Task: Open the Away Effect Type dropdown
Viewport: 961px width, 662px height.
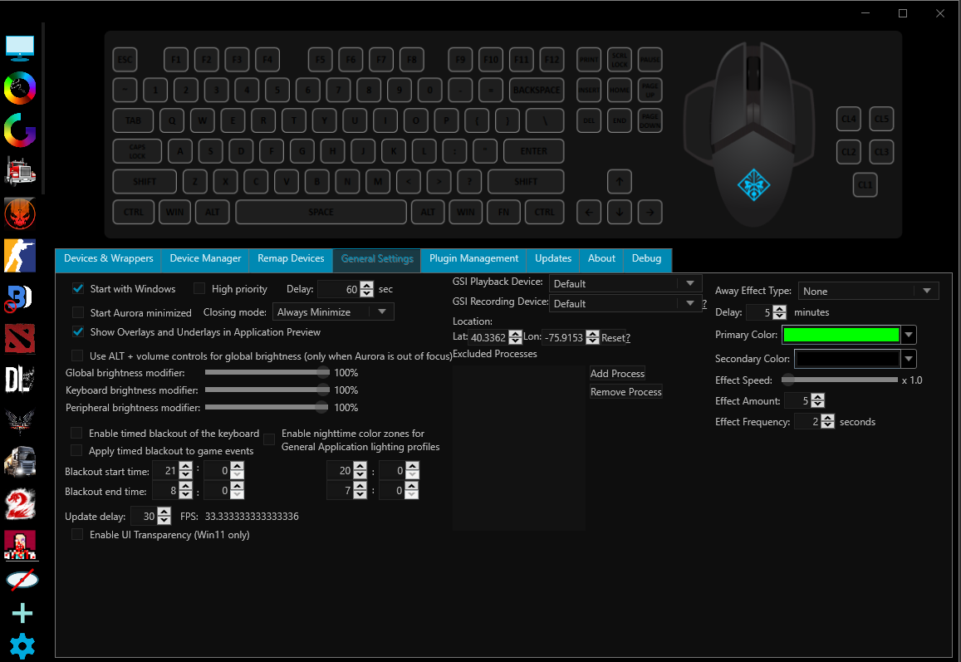Action: pyautogui.click(x=869, y=292)
